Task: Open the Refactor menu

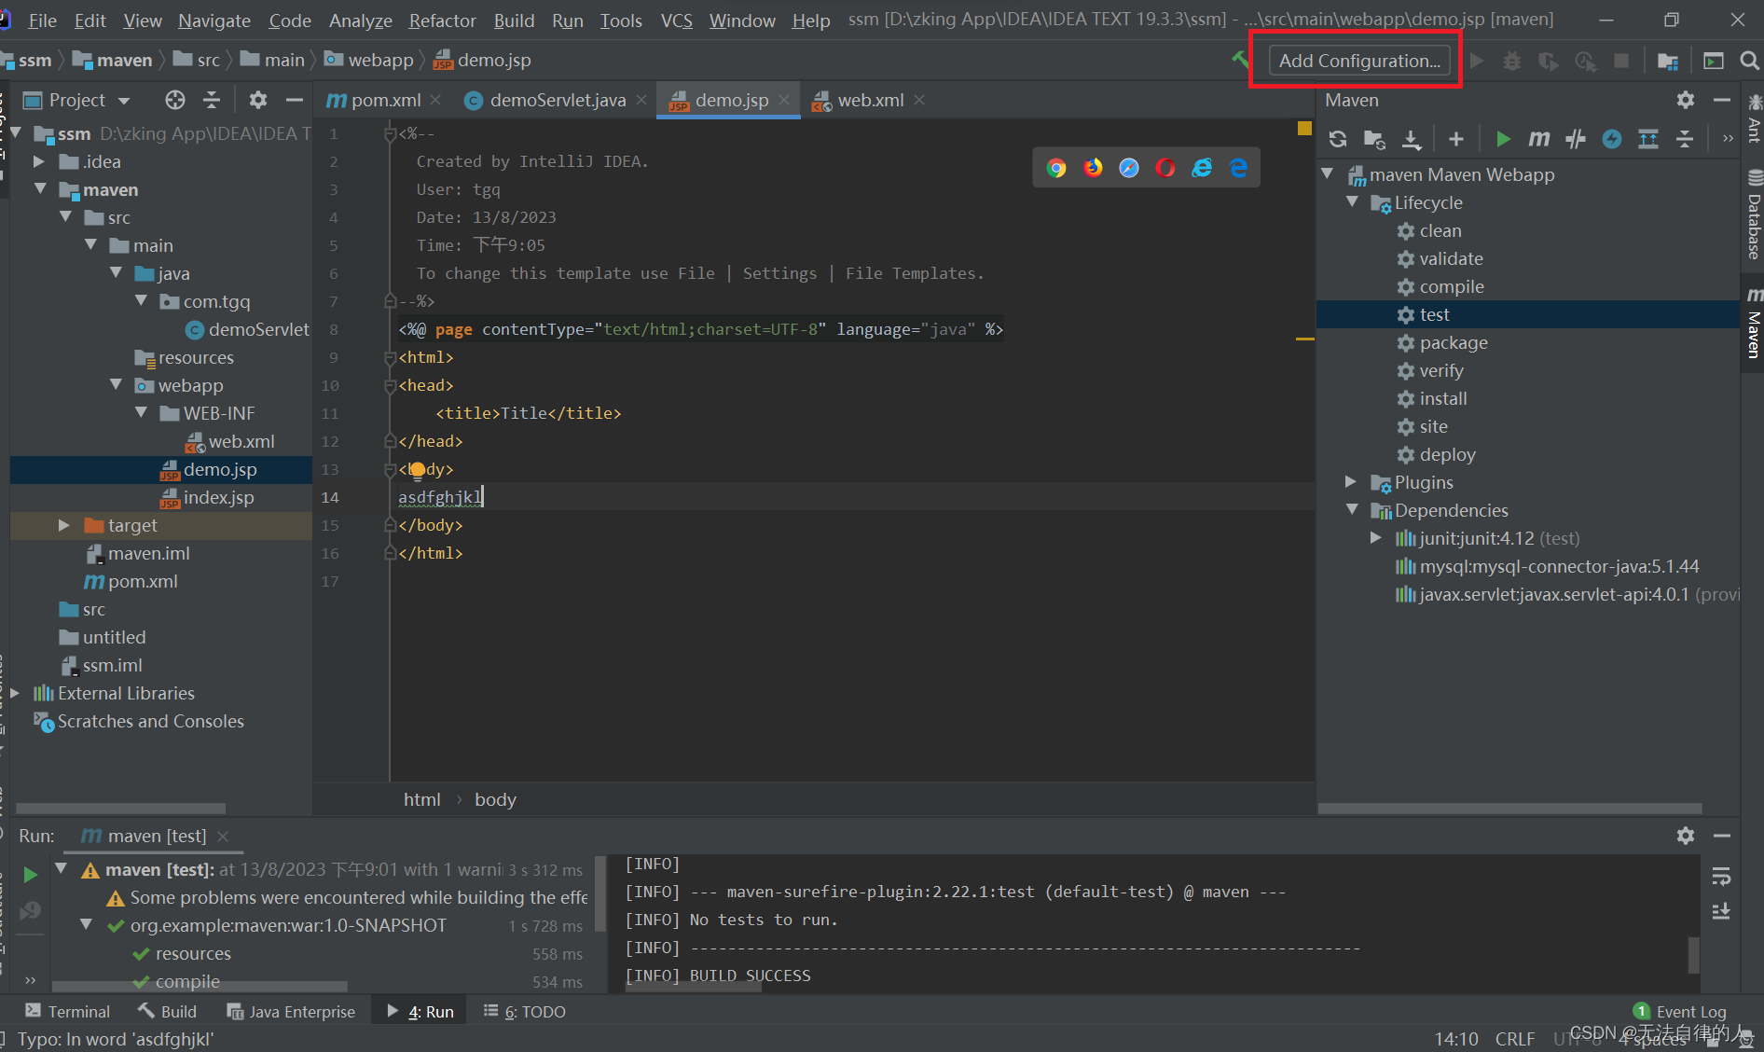Action: (442, 20)
